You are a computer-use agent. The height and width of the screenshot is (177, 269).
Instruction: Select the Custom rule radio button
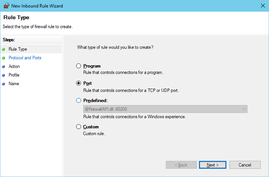point(78,127)
